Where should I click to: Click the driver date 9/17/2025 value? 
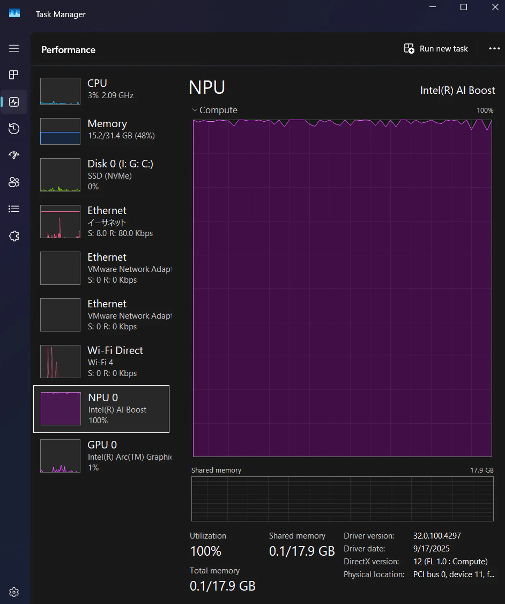tap(431, 548)
